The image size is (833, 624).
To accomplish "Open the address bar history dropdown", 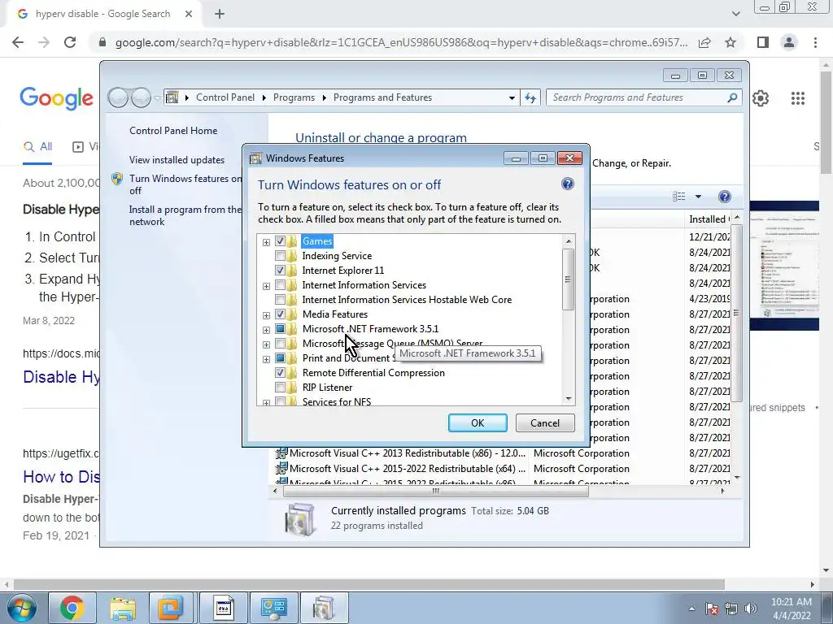I will coord(512,97).
